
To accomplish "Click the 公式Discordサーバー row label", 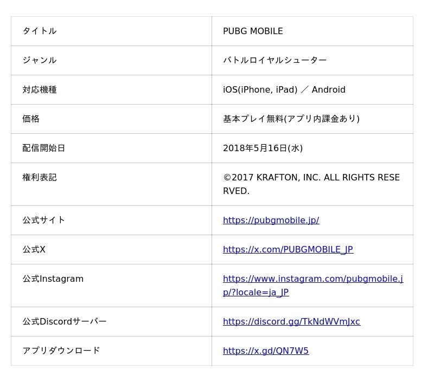I will pos(64,321).
